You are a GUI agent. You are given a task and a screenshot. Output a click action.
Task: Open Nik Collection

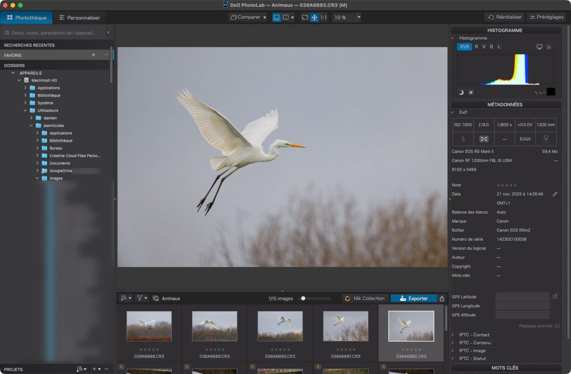coord(365,299)
